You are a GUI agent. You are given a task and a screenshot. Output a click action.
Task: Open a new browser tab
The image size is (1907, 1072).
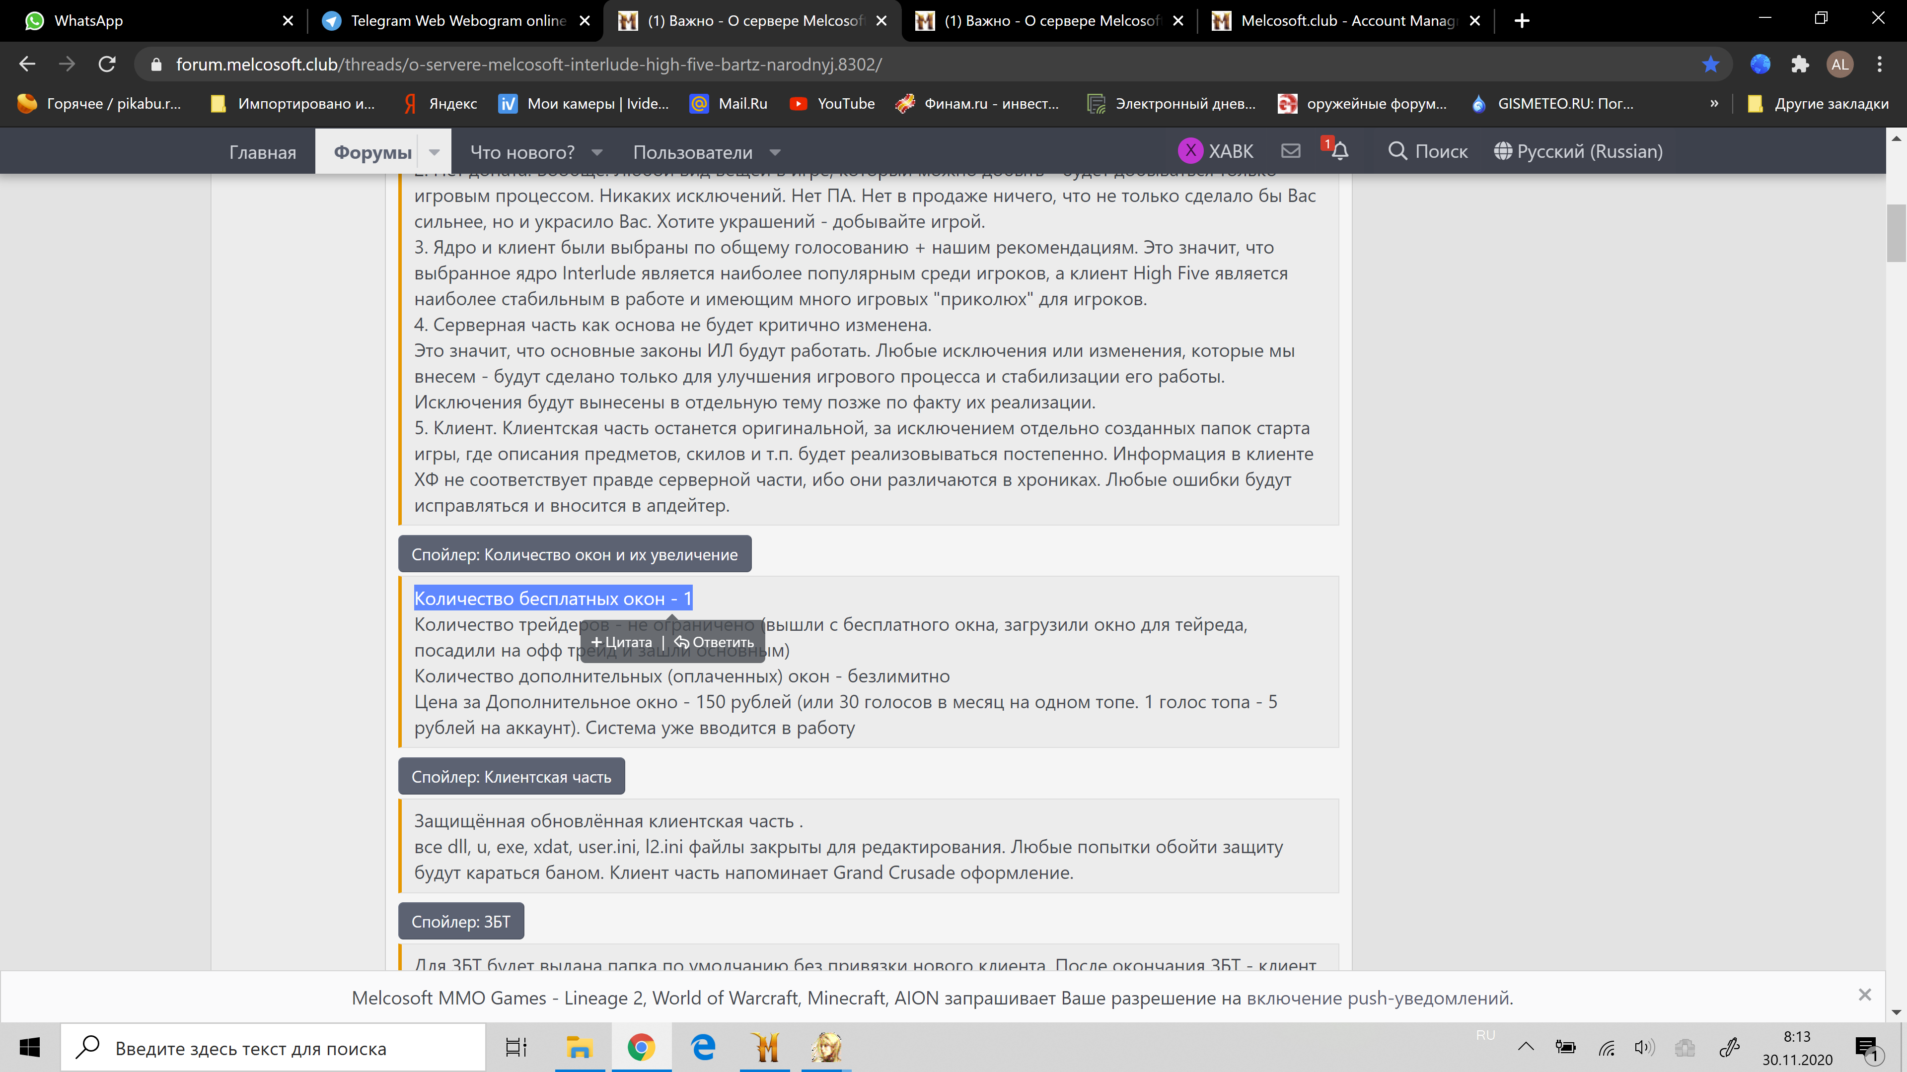point(1521,21)
